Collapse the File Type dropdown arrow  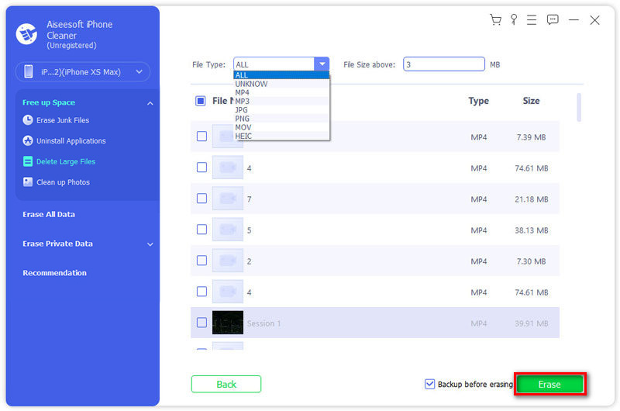pyautogui.click(x=322, y=64)
